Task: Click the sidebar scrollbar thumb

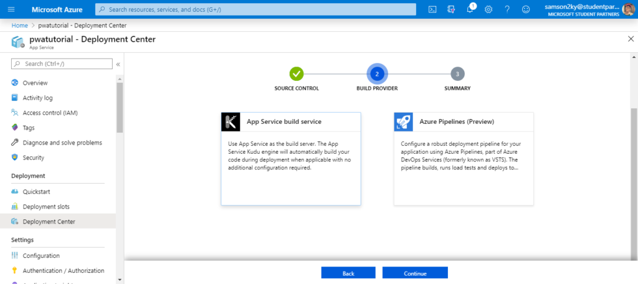Action: click(x=119, y=107)
